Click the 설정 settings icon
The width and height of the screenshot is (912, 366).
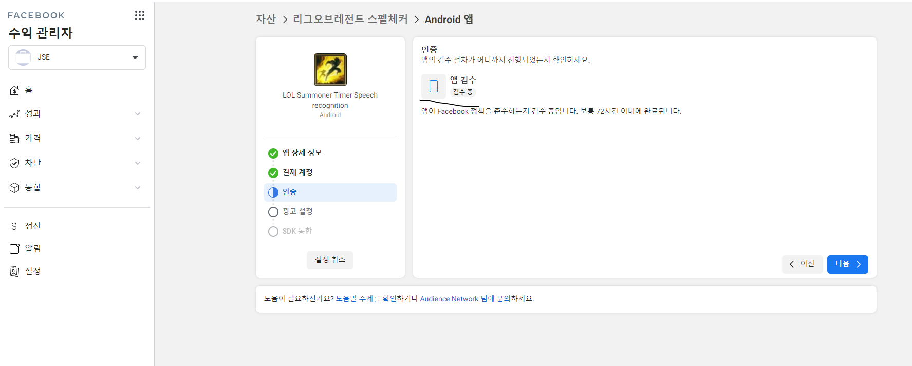pyautogui.click(x=14, y=271)
